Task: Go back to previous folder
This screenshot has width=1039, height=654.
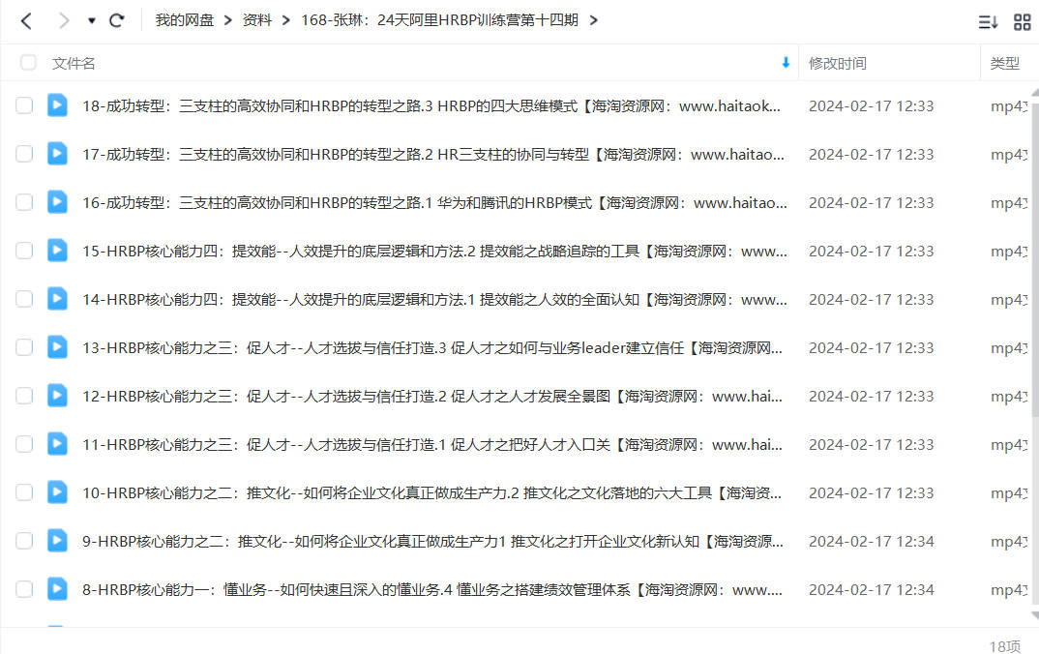Action: [x=26, y=21]
